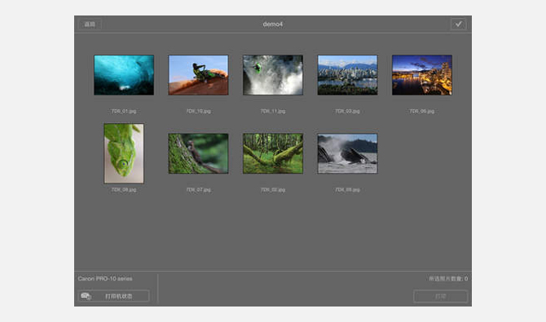This screenshot has height=322, width=546.
Task: Select the night city harbor photo
Action: [x=421, y=75]
